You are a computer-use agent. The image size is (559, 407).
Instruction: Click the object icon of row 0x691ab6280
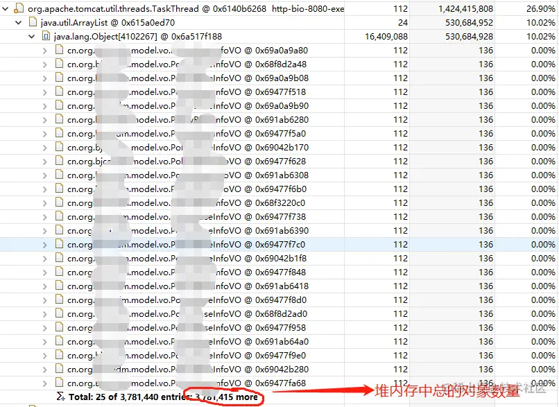pyautogui.click(x=59, y=119)
